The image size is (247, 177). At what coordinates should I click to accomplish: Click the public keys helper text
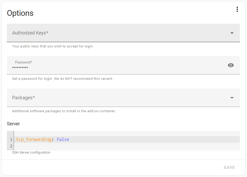click(x=53, y=46)
